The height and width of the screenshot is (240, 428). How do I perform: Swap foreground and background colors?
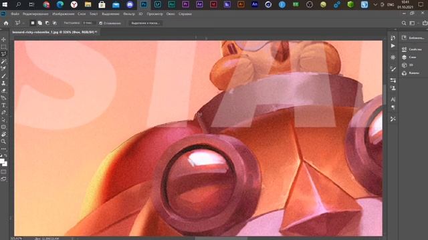point(6,155)
